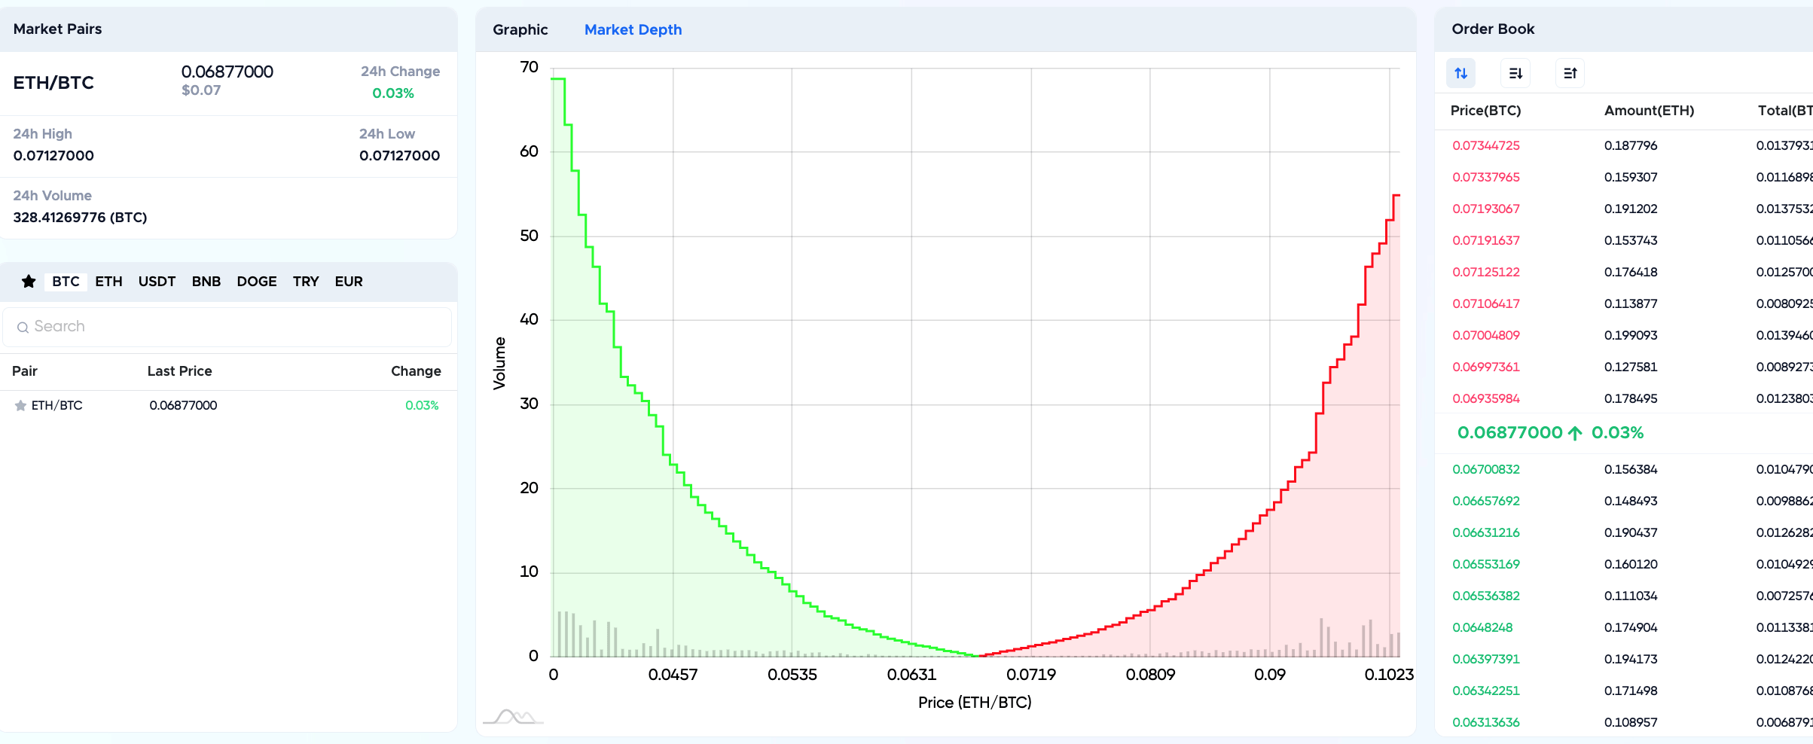Open the Market Depth tab
1813x744 pixels.
(x=633, y=29)
